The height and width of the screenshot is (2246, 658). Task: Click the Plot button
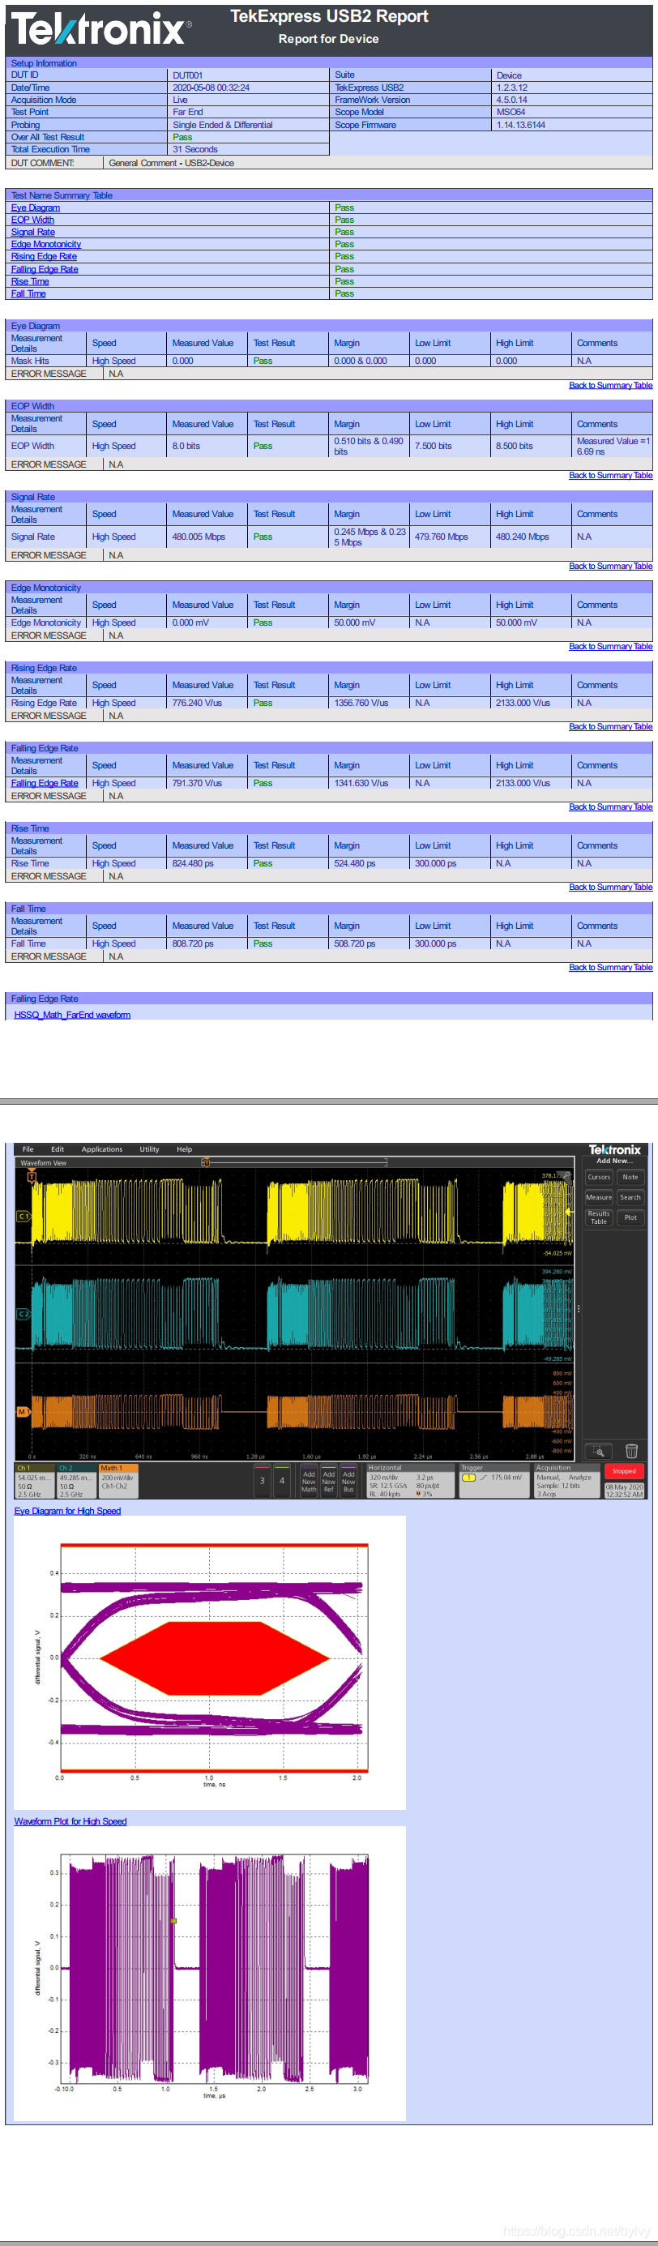(630, 1218)
